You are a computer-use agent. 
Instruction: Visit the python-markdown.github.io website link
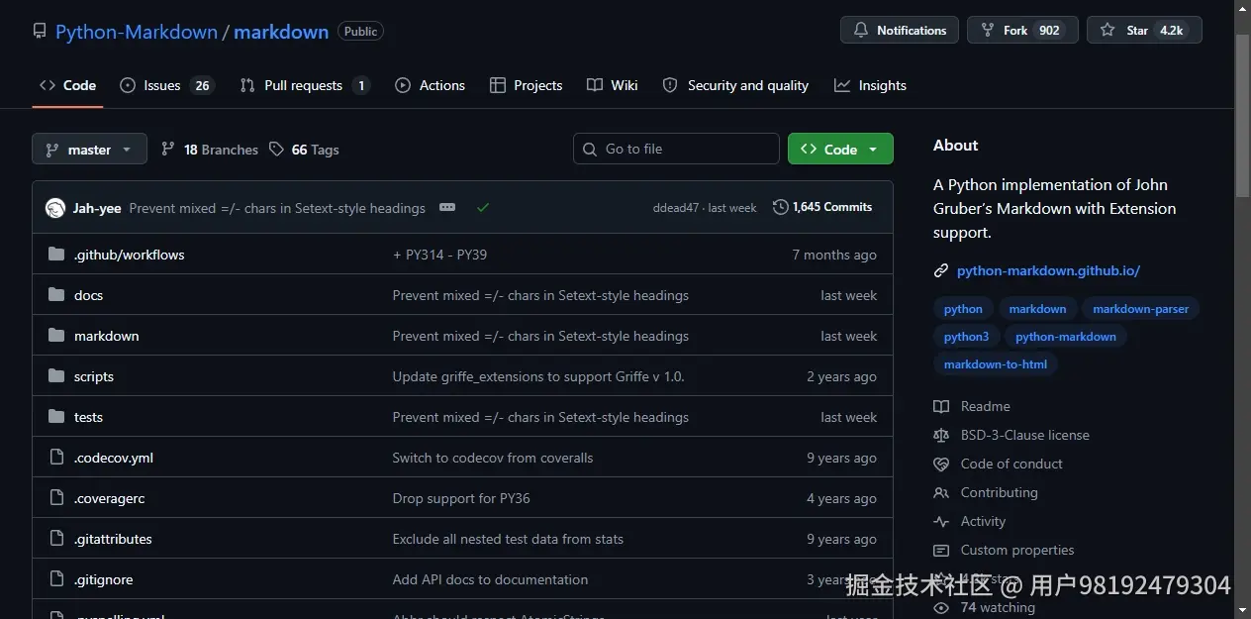point(1048,270)
